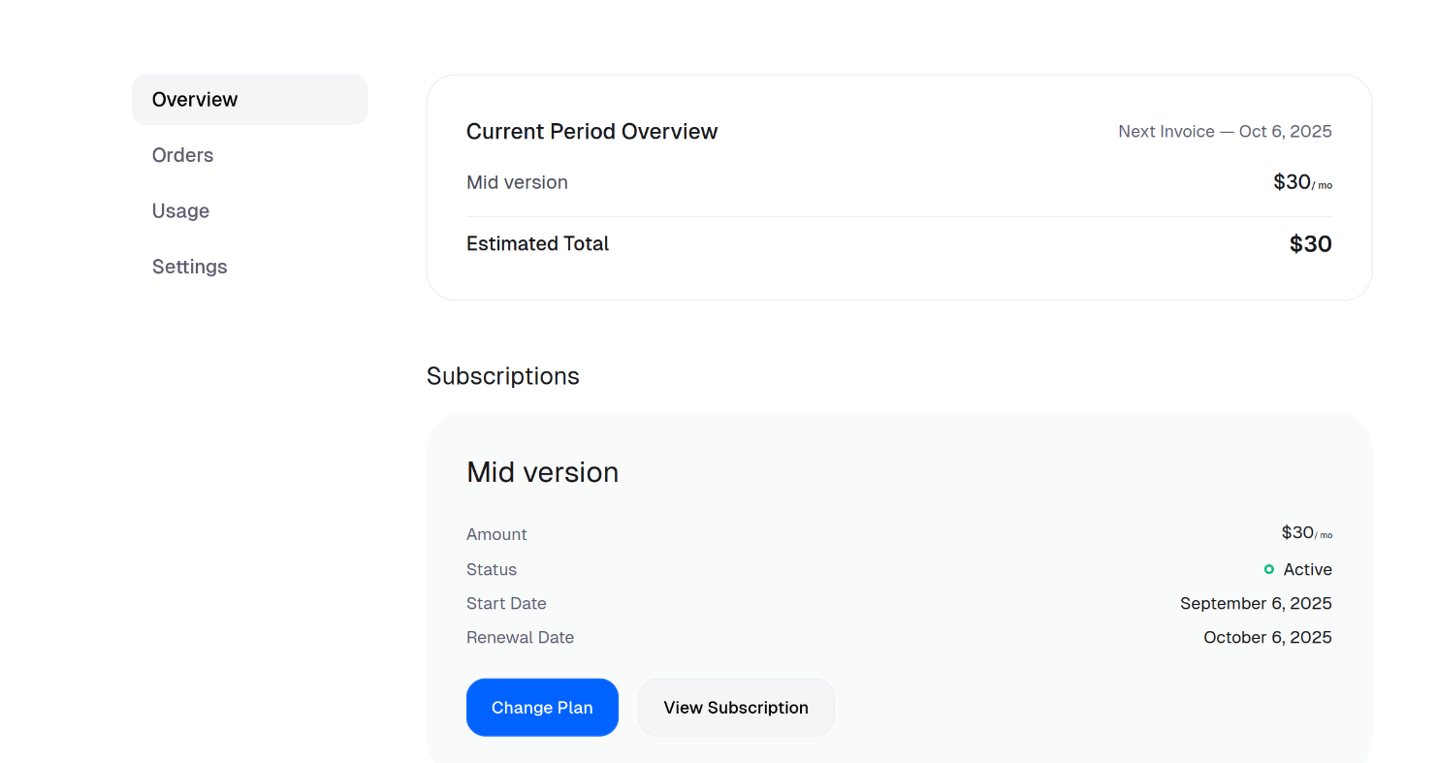
Task: Click the Mid version line in period overview
Action: pyautogui.click(x=517, y=182)
